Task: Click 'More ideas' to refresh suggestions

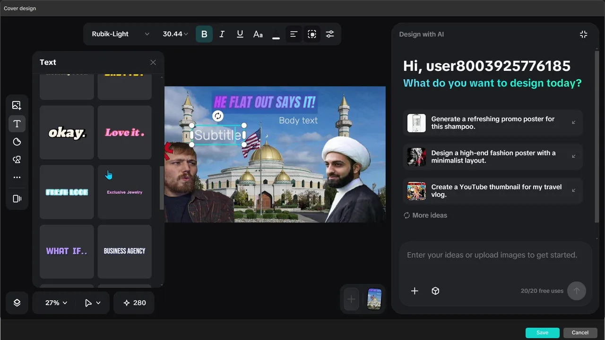Action: (x=425, y=215)
